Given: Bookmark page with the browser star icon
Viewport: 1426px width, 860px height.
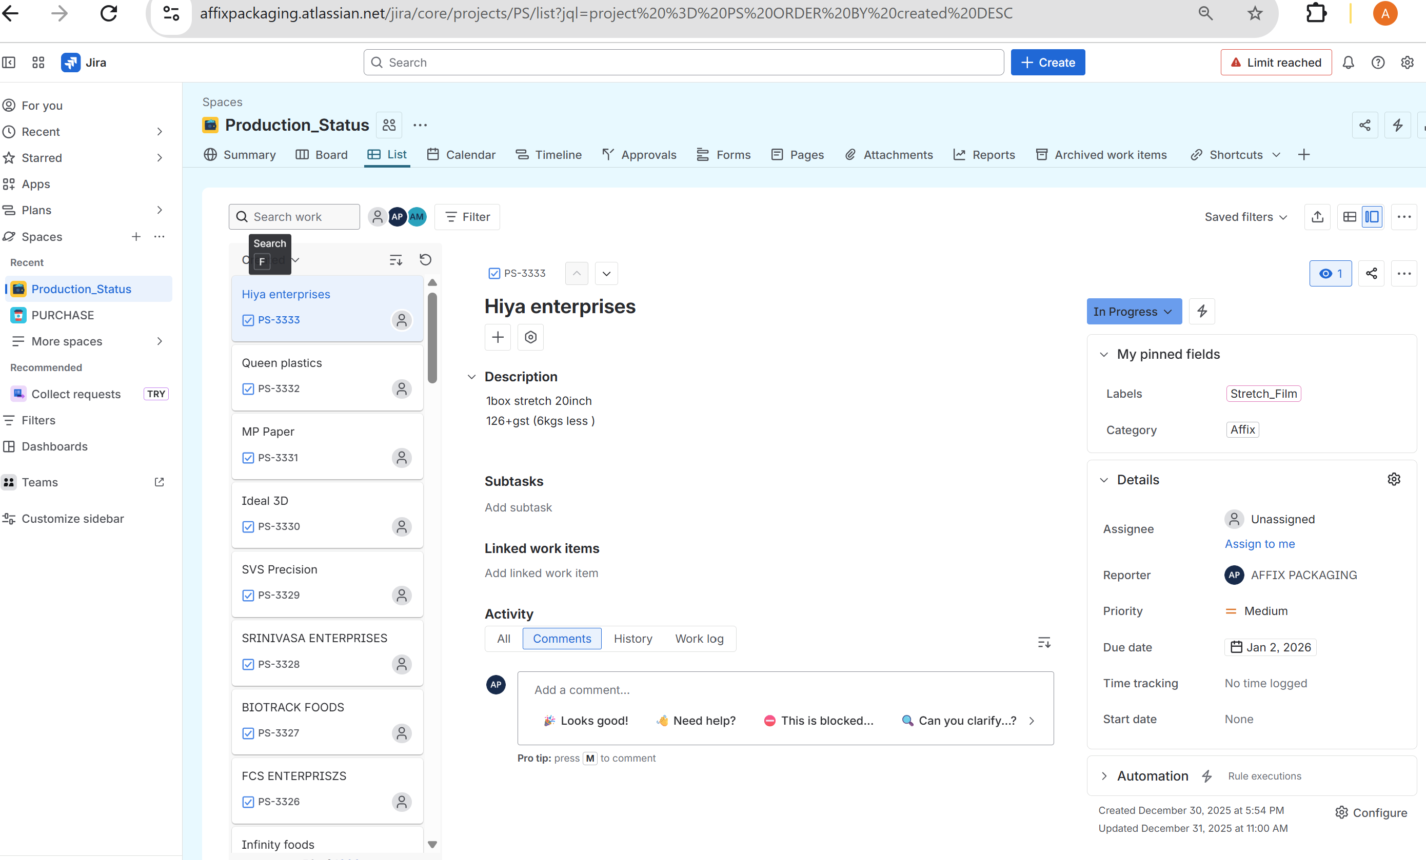Looking at the screenshot, I should point(1255,13).
